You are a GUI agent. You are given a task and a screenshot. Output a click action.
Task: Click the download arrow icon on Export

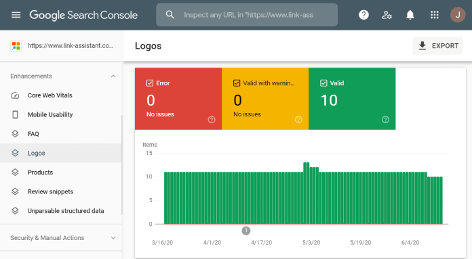click(422, 46)
